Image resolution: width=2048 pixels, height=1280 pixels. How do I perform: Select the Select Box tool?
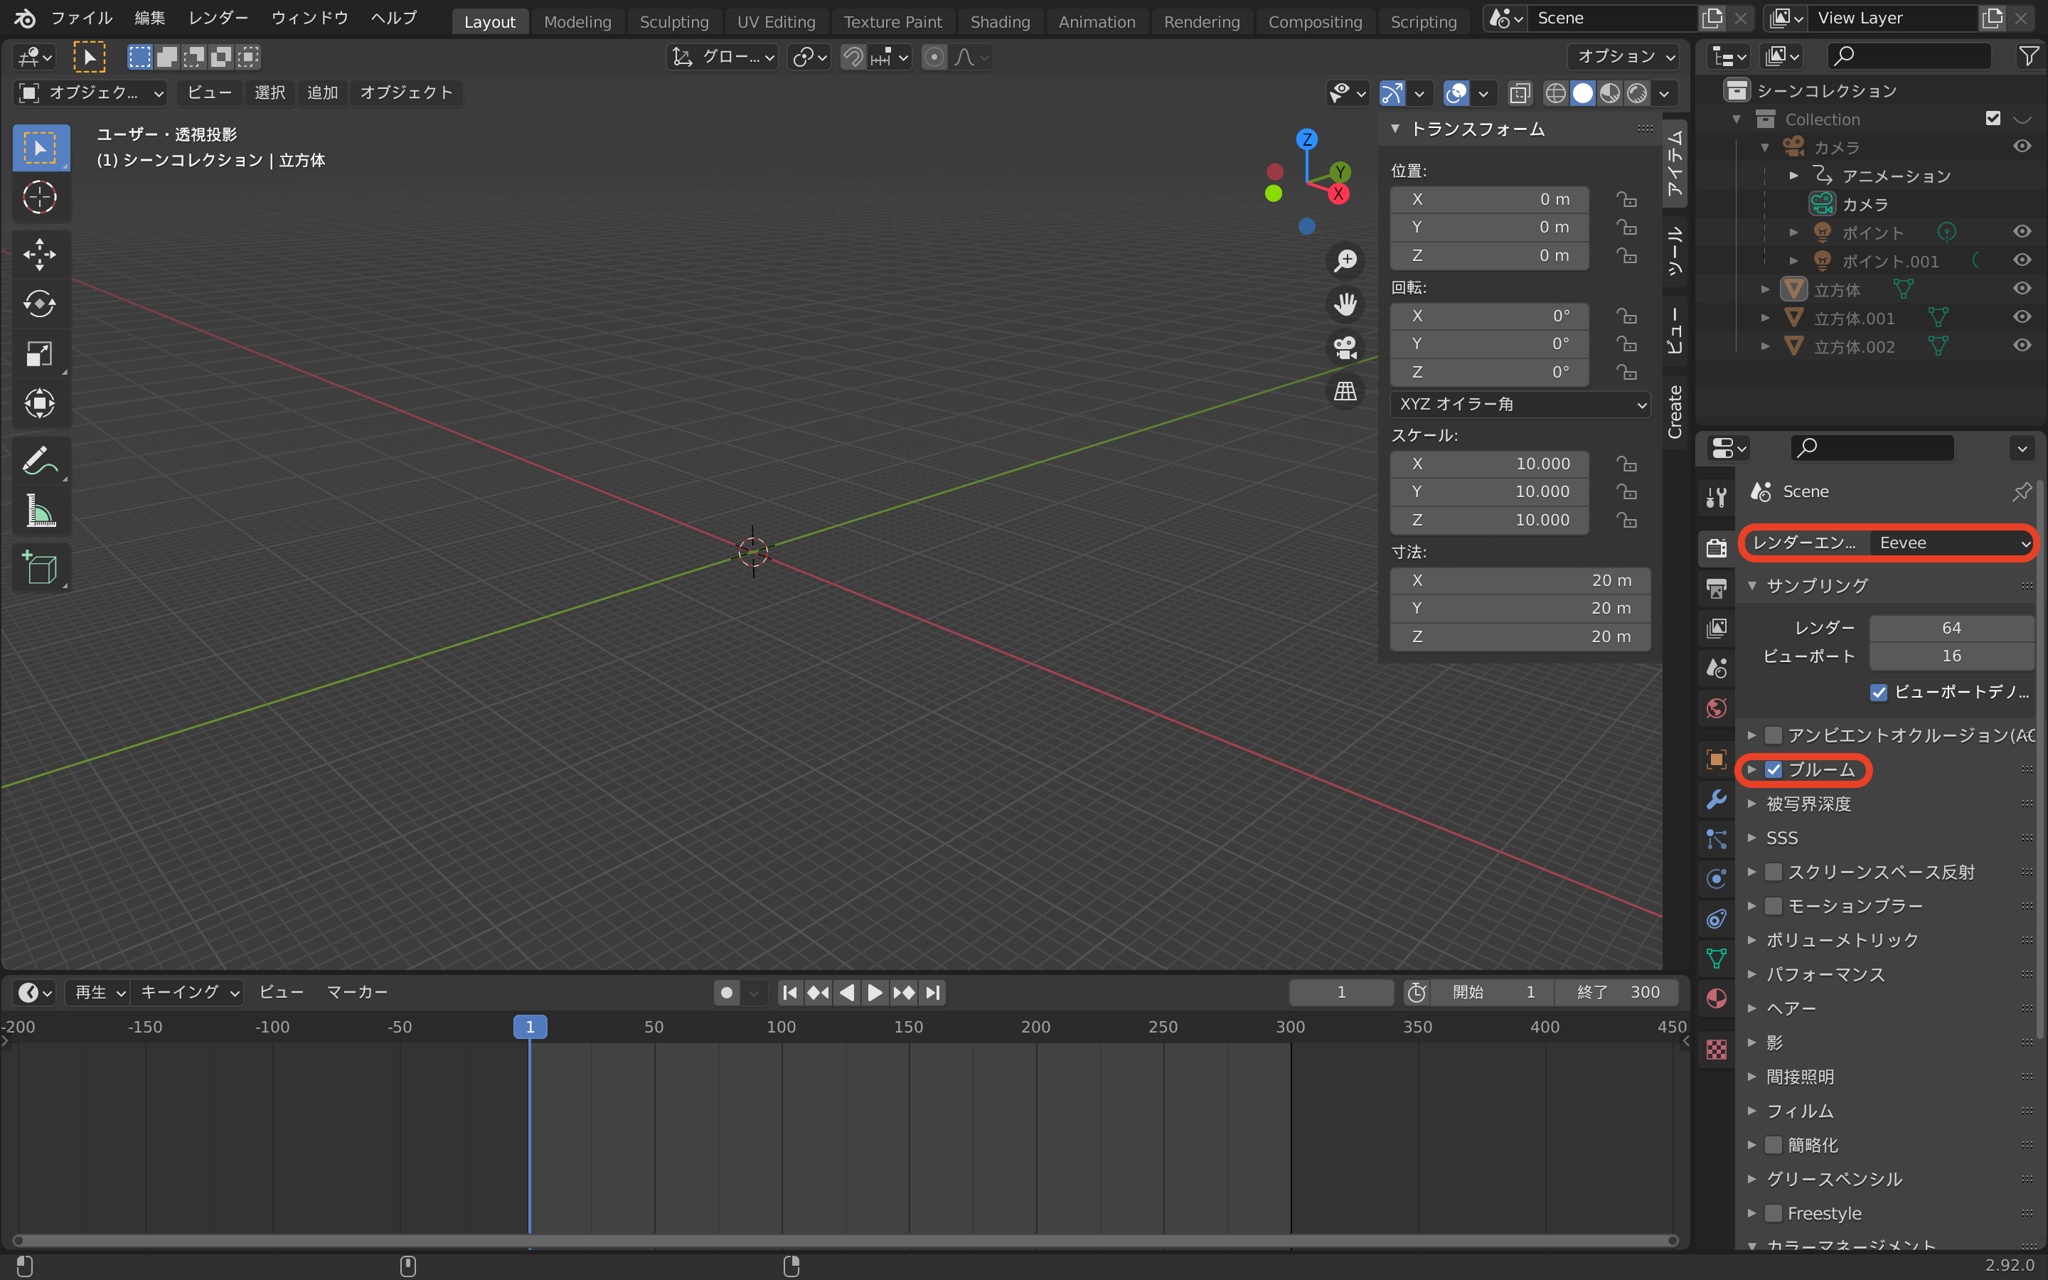point(40,148)
